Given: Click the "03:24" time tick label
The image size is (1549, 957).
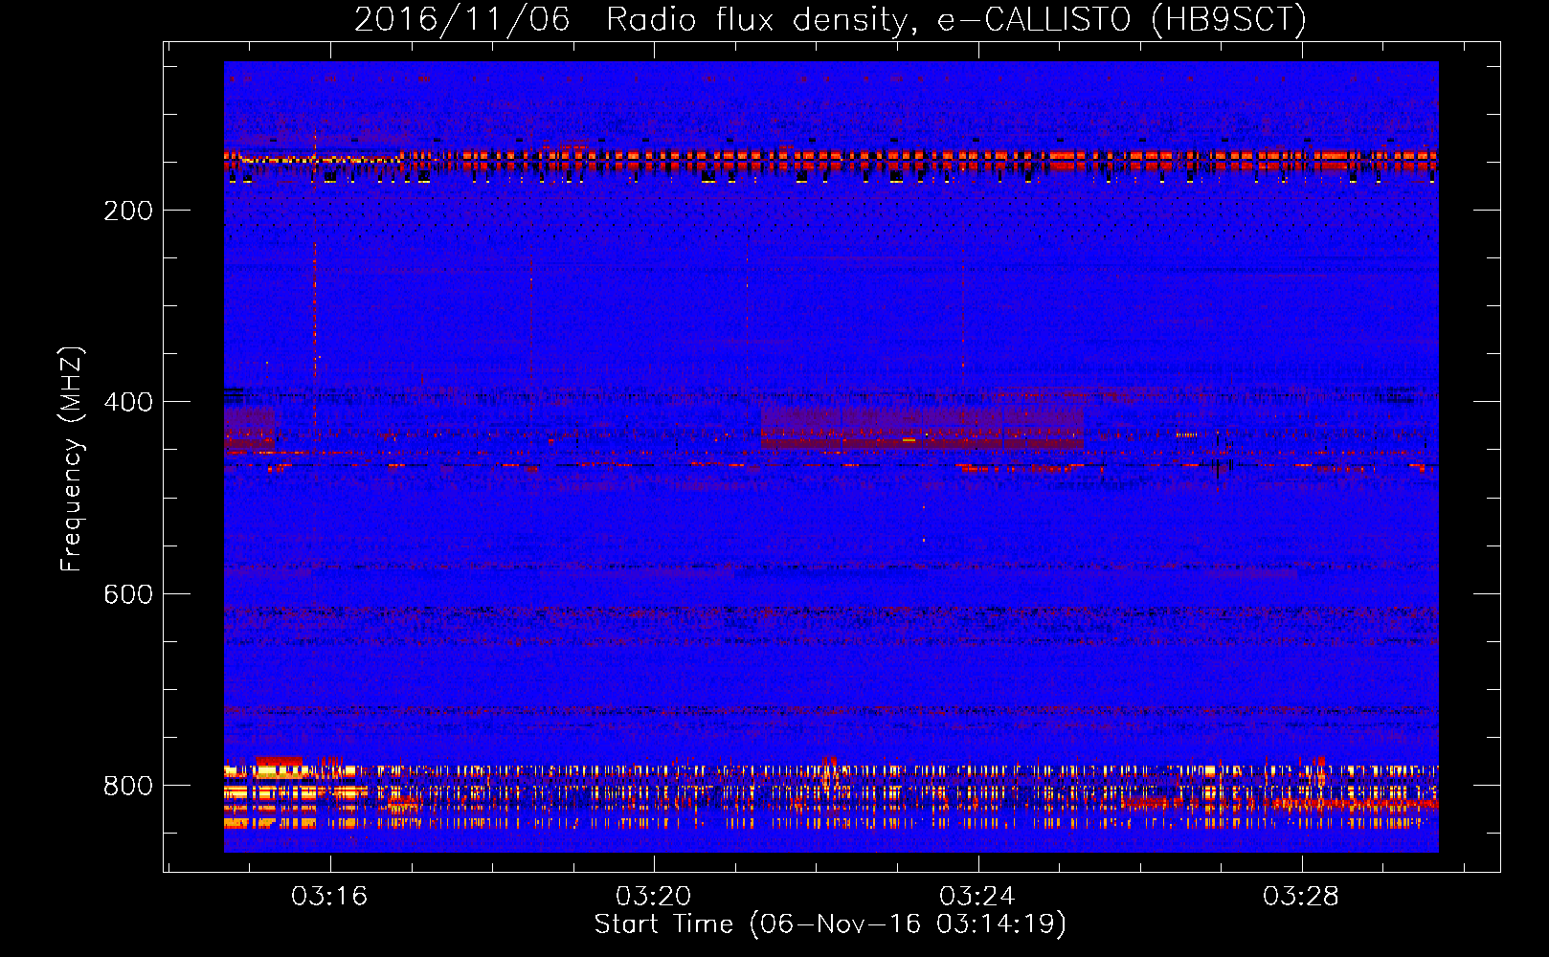Looking at the screenshot, I should pos(977,897).
